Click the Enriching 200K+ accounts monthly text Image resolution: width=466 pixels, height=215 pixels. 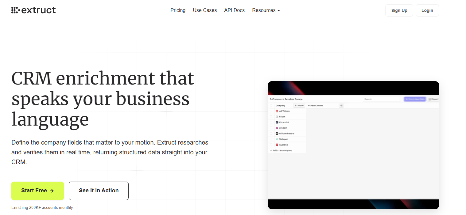point(42,207)
